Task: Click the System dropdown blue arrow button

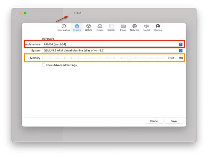Action: tap(181, 51)
